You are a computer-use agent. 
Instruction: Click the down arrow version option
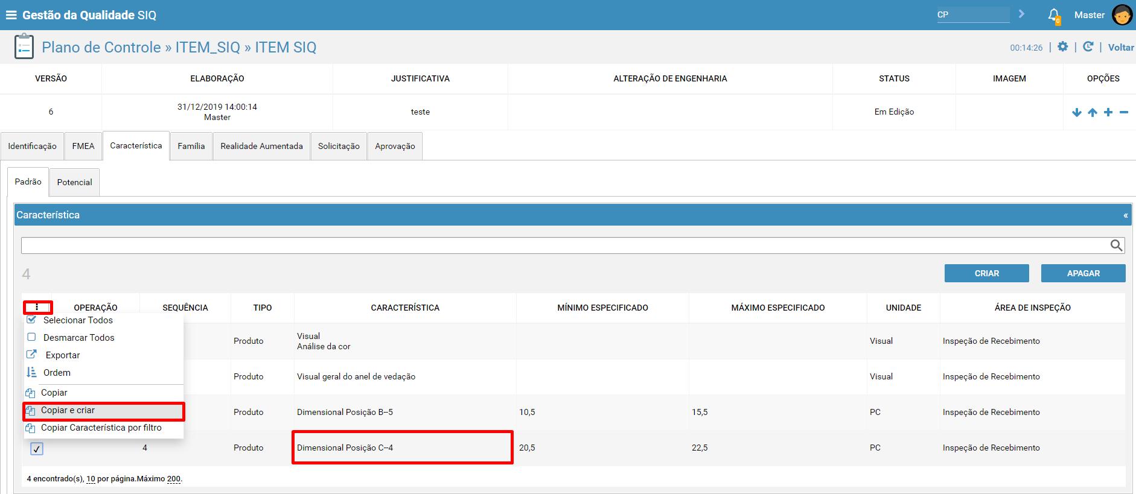1077,112
